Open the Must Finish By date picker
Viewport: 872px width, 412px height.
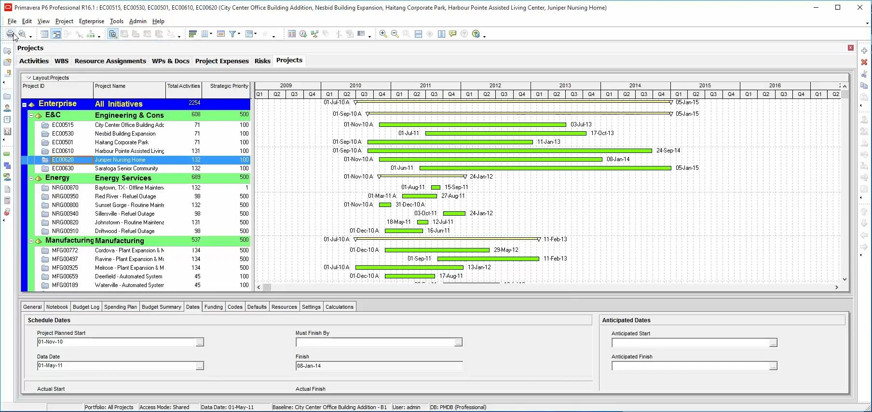click(458, 342)
